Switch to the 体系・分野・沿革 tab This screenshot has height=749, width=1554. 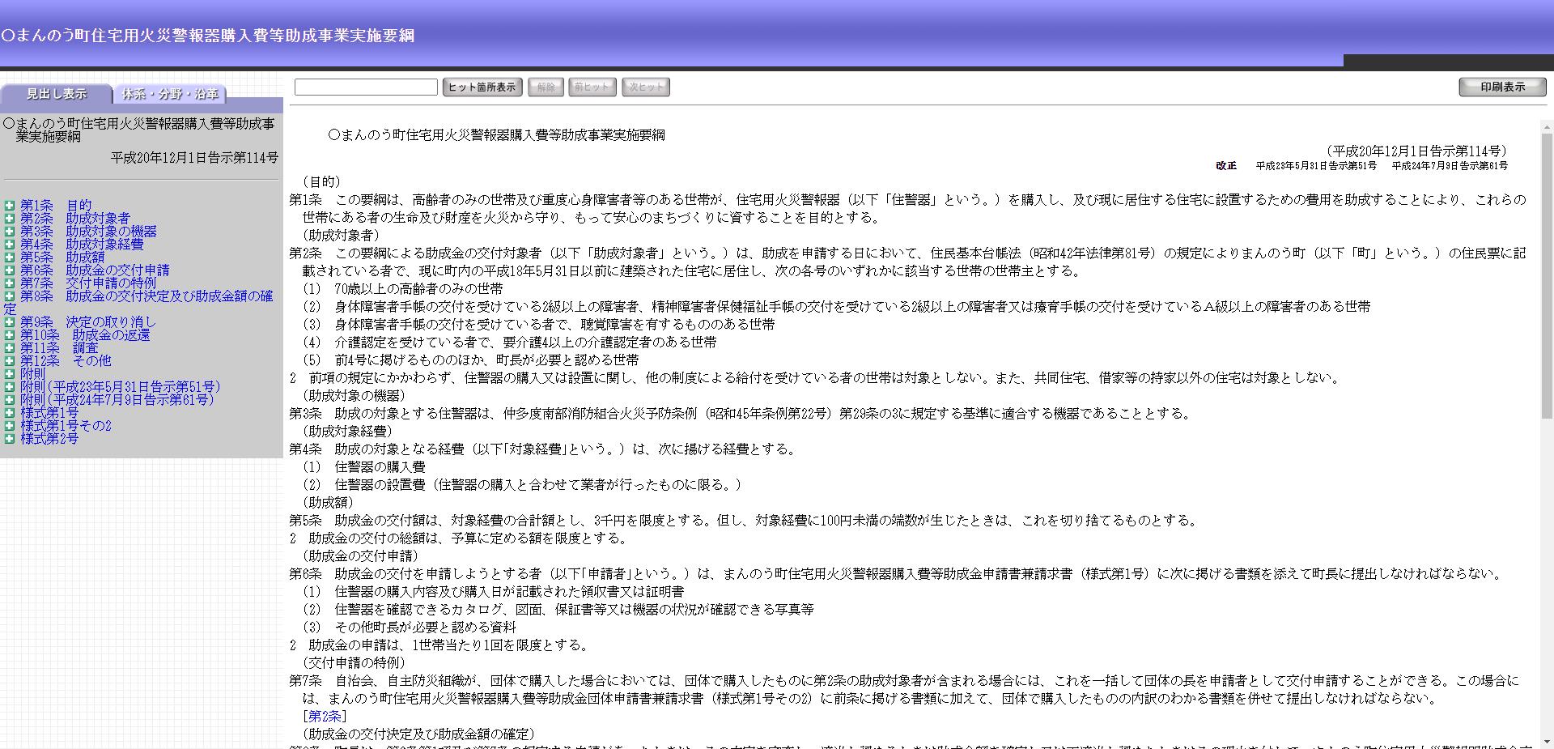point(171,95)
